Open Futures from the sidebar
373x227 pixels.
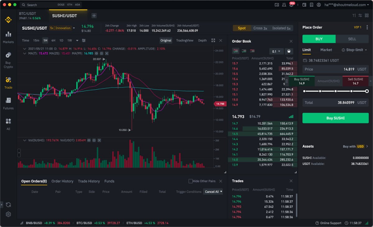click(8, 104)
